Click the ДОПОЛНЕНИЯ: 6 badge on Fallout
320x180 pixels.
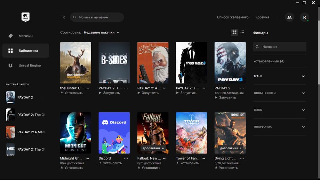[x=153, y=148]
